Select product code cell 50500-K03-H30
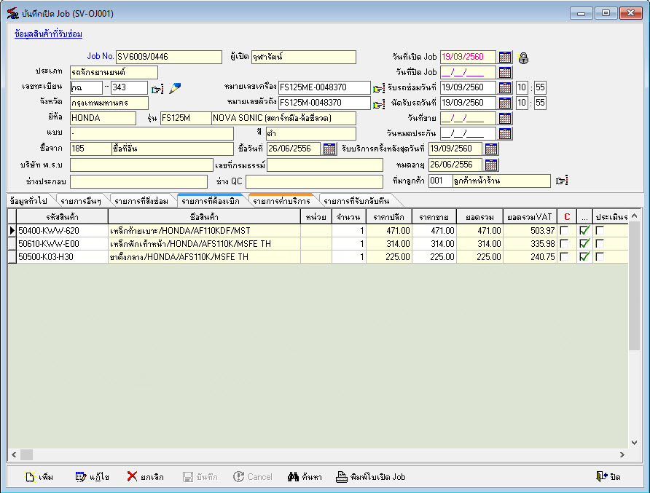 click(x=62, y=257)
